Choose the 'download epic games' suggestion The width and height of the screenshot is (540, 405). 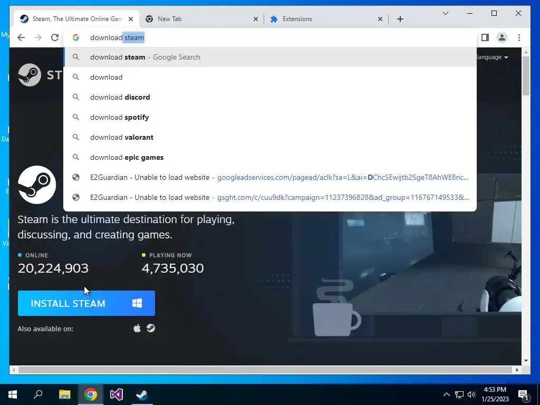pyautogui.click(x=270, y=157)
